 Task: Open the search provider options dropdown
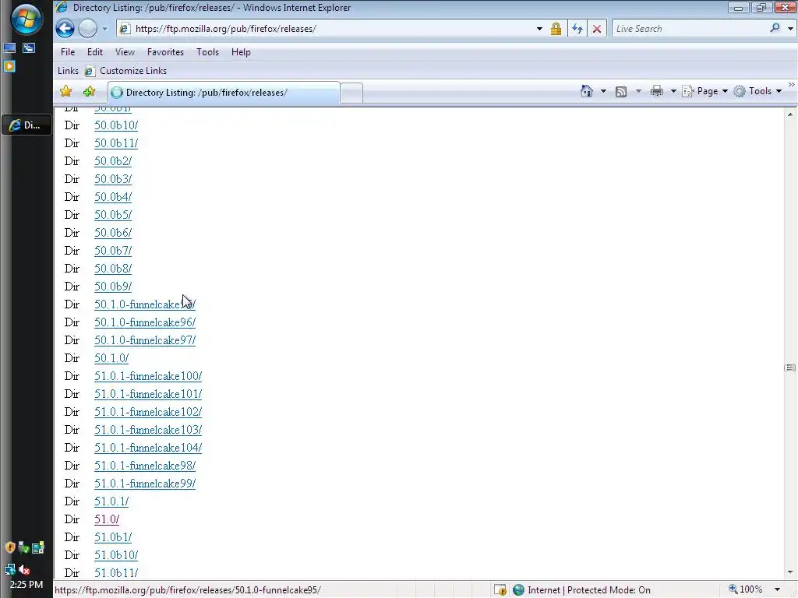790,29
